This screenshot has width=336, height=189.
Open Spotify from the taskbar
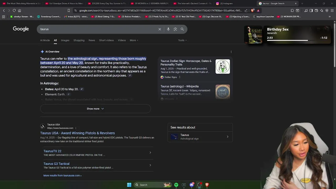176,185
